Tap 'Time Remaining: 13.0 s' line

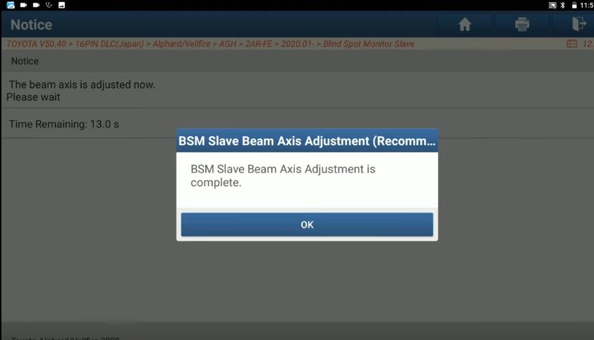tap(64, 124)
